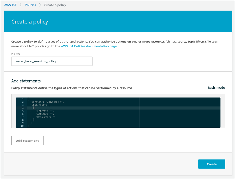Select line number 1 in editor gutter
This screenshot has width=235, height=179.
click(x=23, y=99)
